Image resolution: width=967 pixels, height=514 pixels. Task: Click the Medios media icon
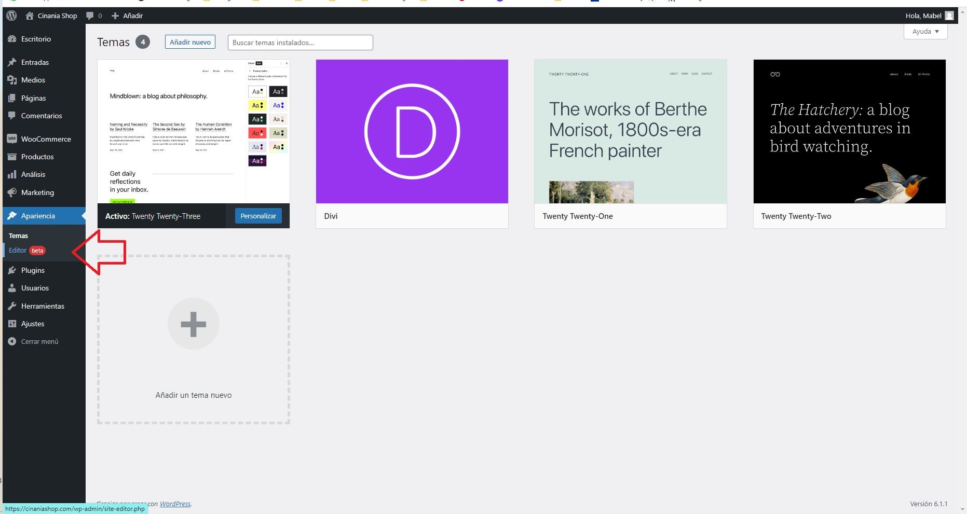point(12,80)
